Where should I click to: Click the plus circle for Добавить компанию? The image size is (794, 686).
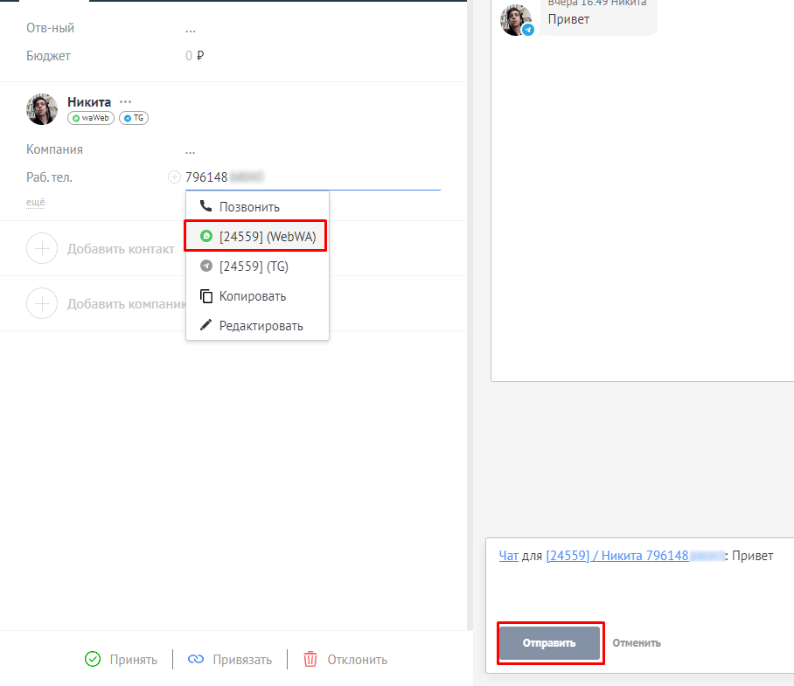click(x=41, y=304)
